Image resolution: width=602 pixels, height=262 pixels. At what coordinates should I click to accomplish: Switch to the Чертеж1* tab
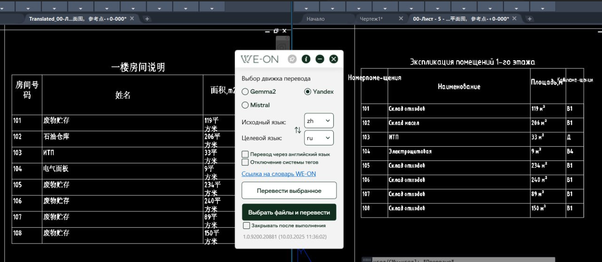click(x=372, y=19)
